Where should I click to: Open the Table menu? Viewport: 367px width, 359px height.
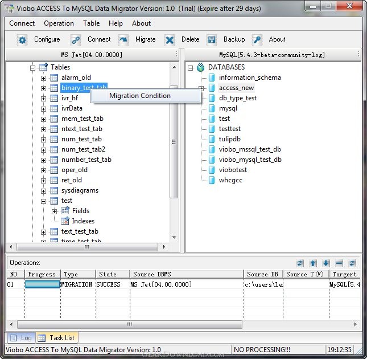91,23
